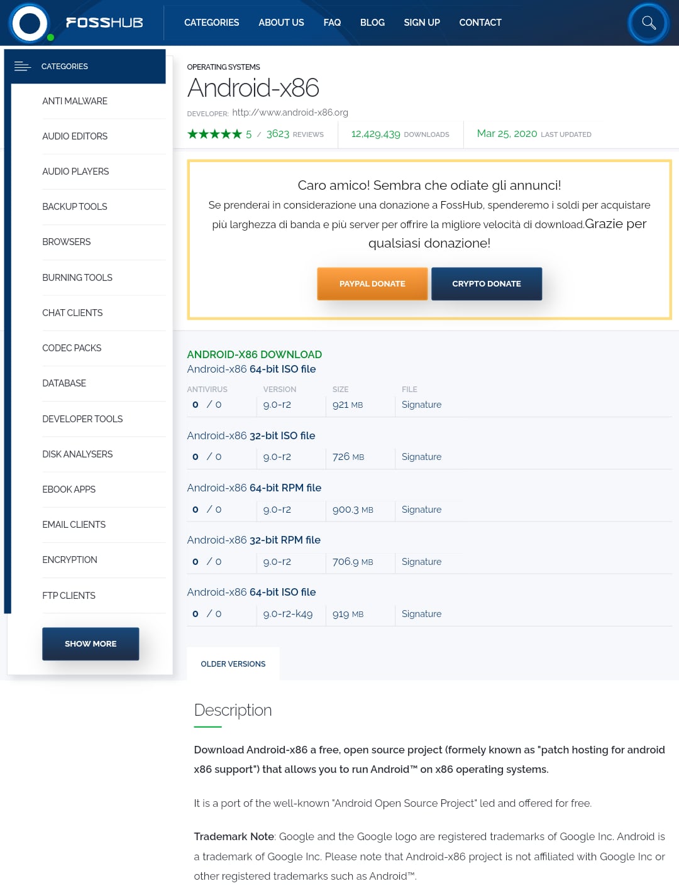The width and height of the screenshot is (679, 886).
Task: Open Signature for 919 MB file
Action: [421, 614]
